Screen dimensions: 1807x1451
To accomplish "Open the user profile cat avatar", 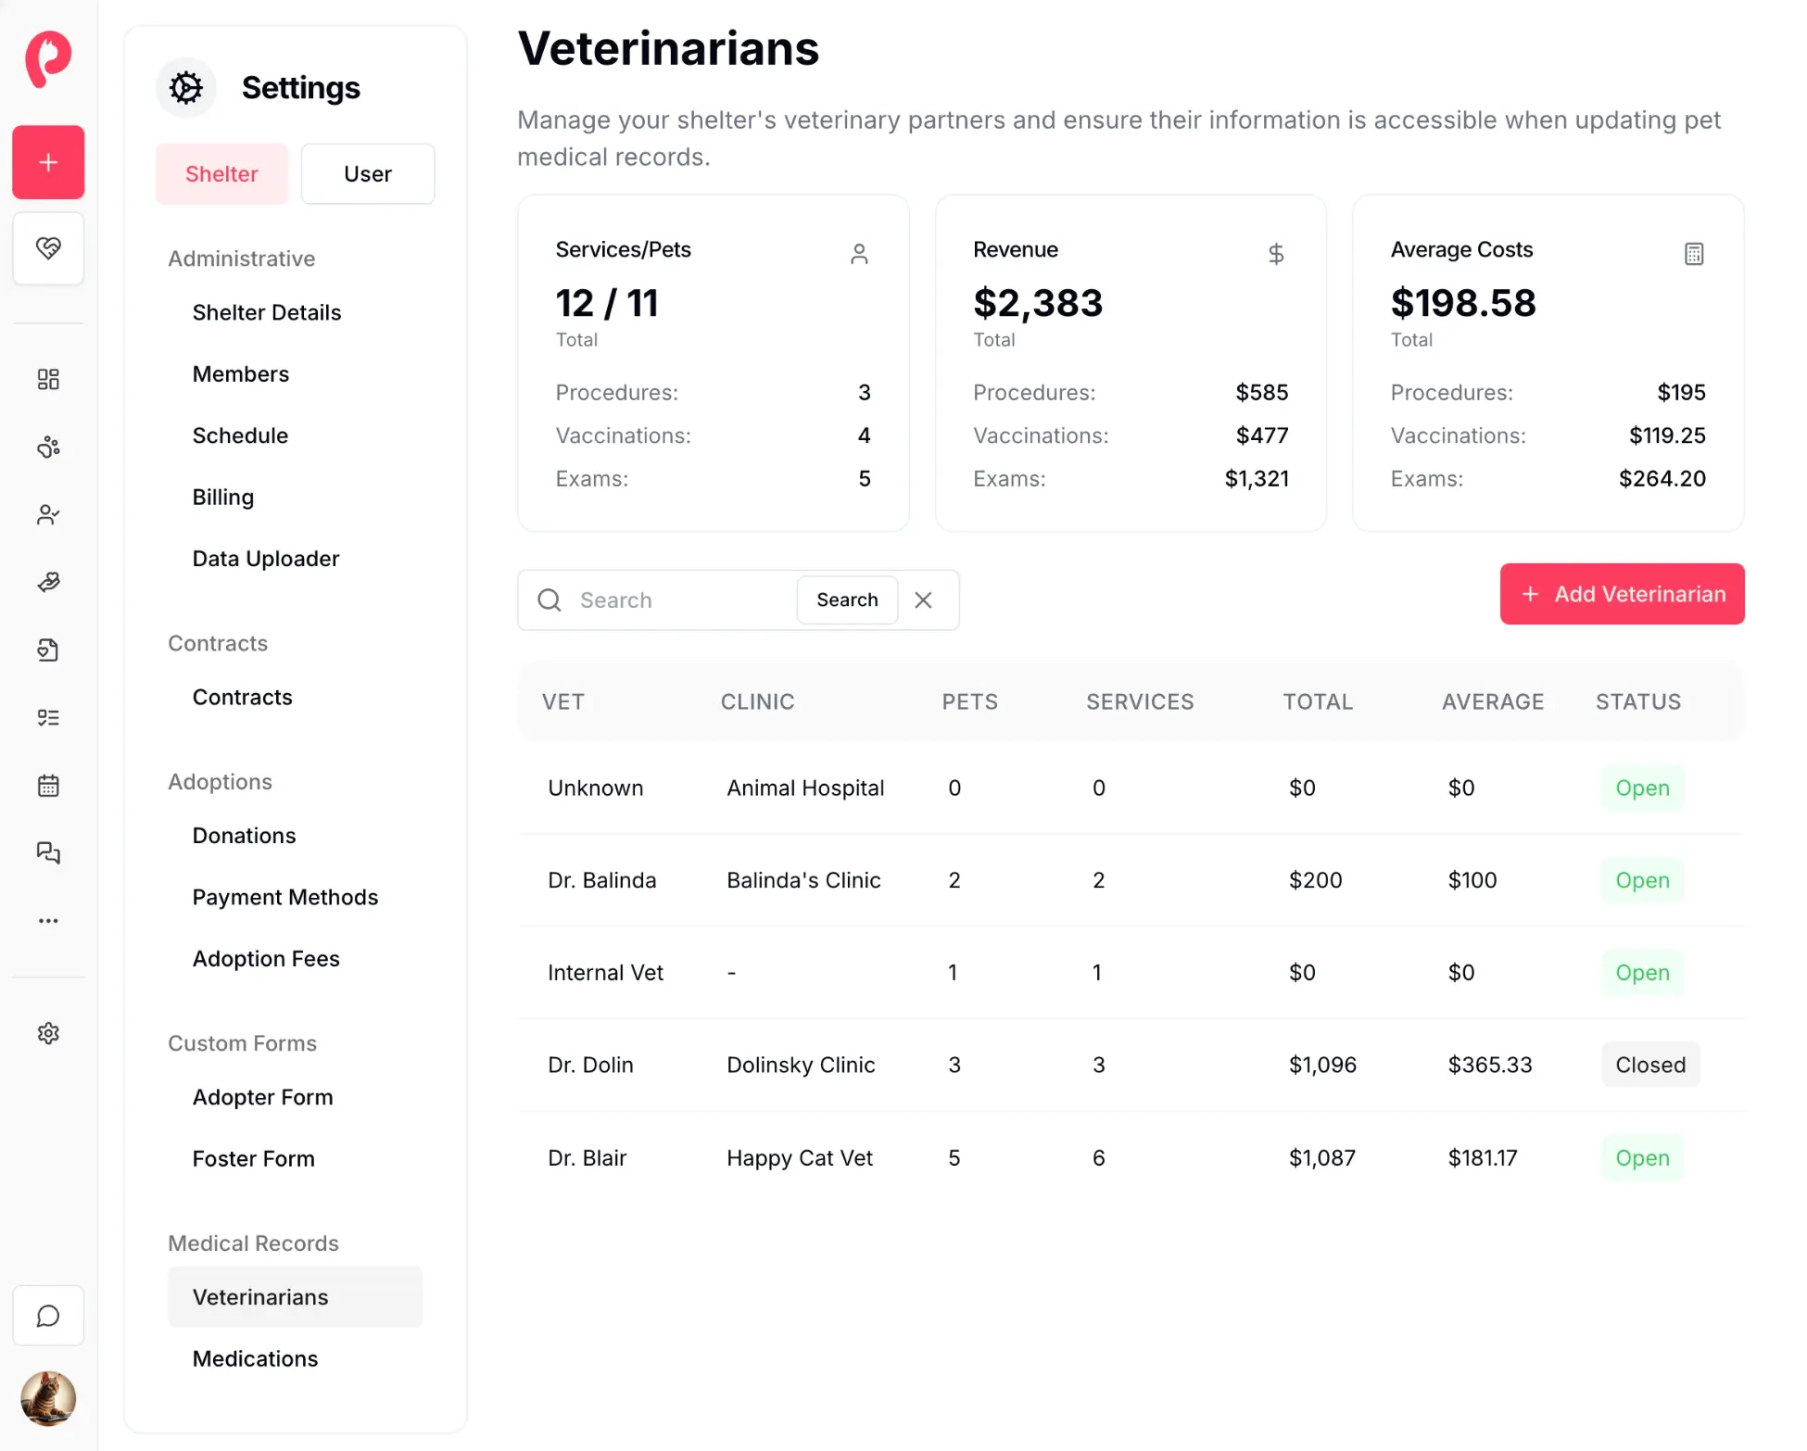I will coord(48,1398).
